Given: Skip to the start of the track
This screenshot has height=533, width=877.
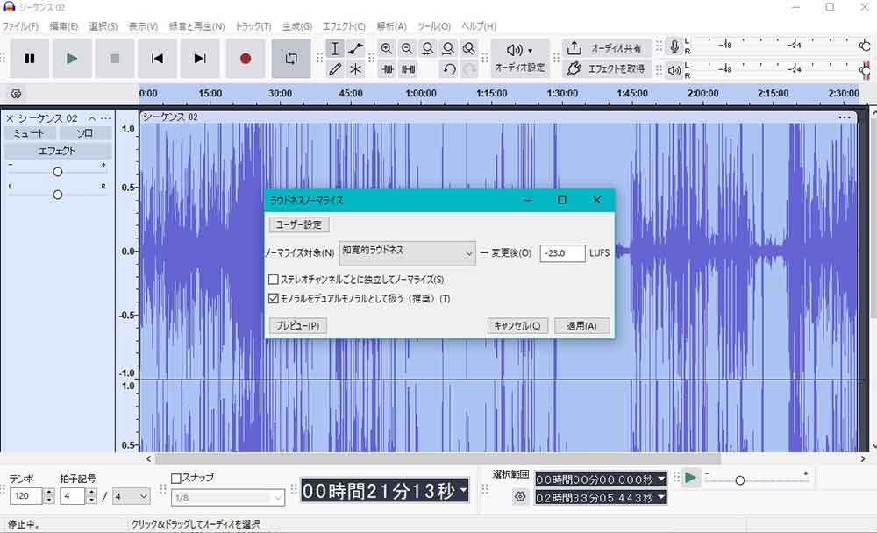Looking at the screenshot, I should [158, 59].
